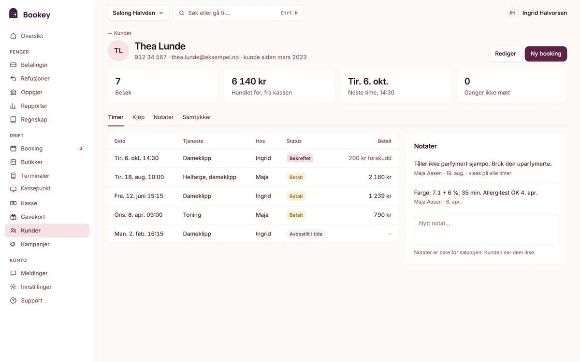
Task: Click the Toning service row
Action: pyautogui.click(x=253, y=215)
